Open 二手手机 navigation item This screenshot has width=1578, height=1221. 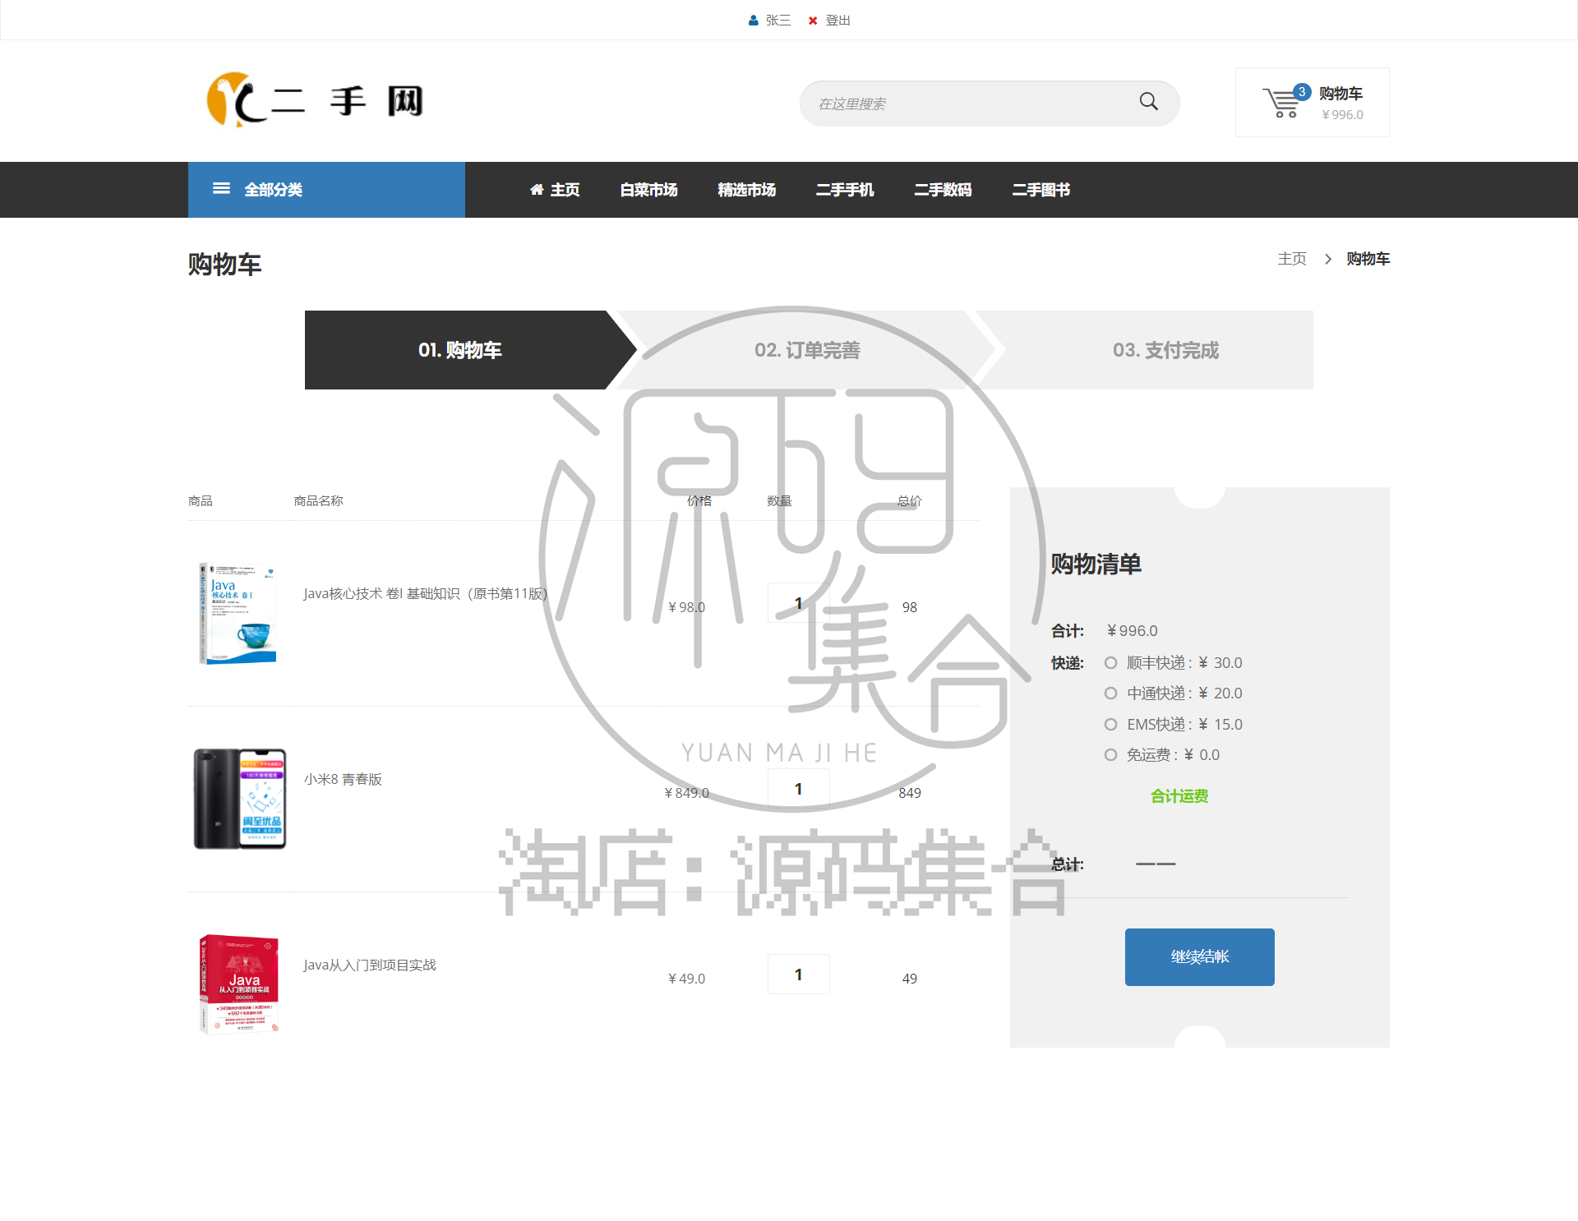tap(844, 190)
